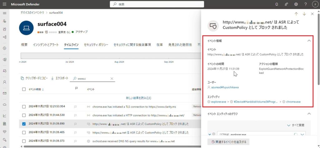The width and height of the screenshot is (320, 148).
Task: Clear the www.c timeline filter text
Action: pyautogui.click(x=112, y=79)
